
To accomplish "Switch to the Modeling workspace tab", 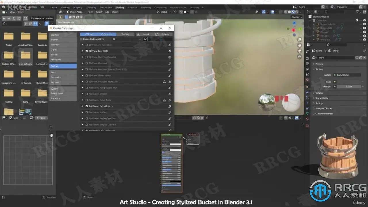I will point(65,7).
